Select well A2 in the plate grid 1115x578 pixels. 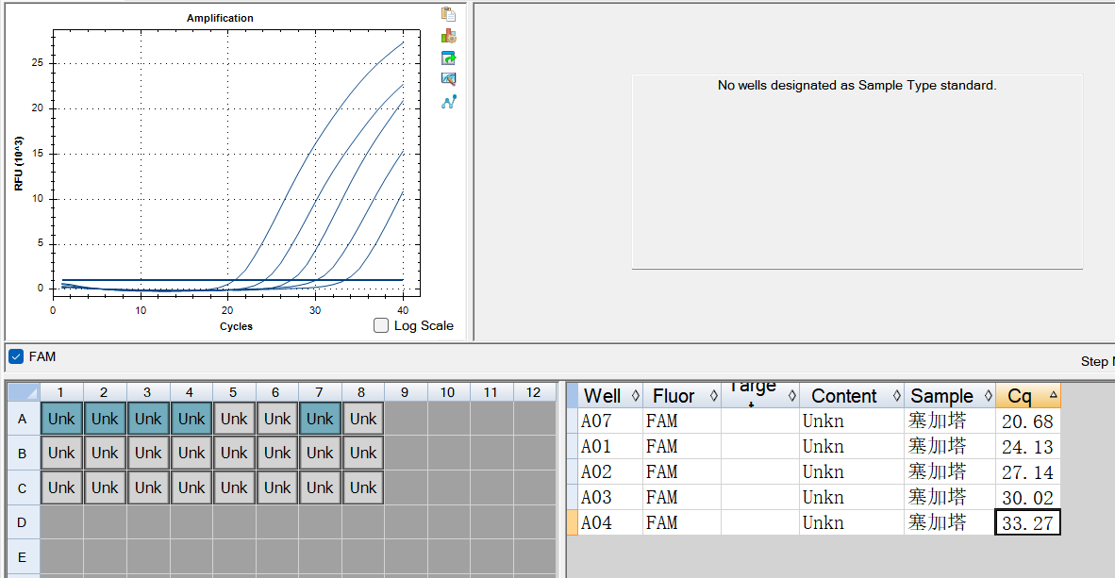105,419
